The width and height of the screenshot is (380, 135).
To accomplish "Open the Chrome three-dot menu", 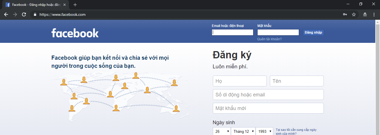I will coord(374,14).
